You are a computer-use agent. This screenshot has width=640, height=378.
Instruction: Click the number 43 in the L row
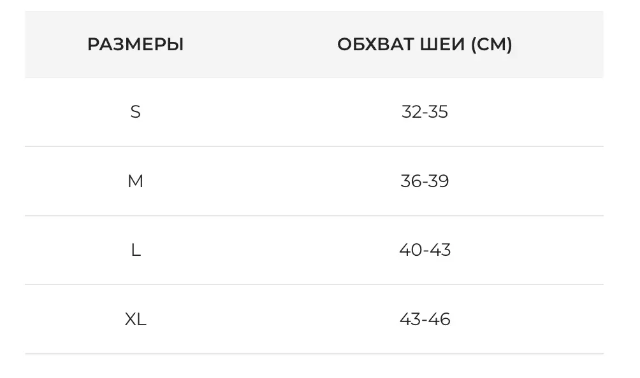[440, 250]
